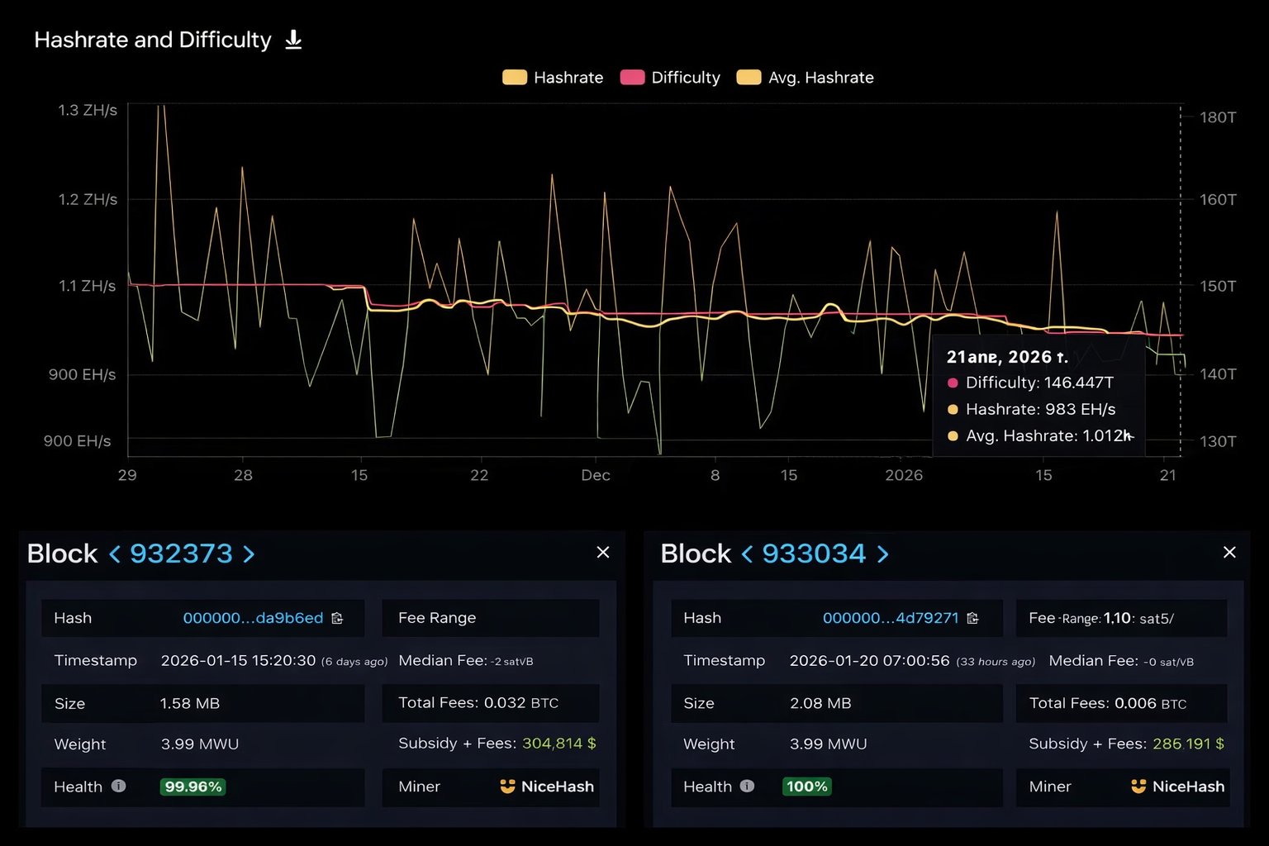
Task: Copy hash of block 932373
Action: (337, 618)
